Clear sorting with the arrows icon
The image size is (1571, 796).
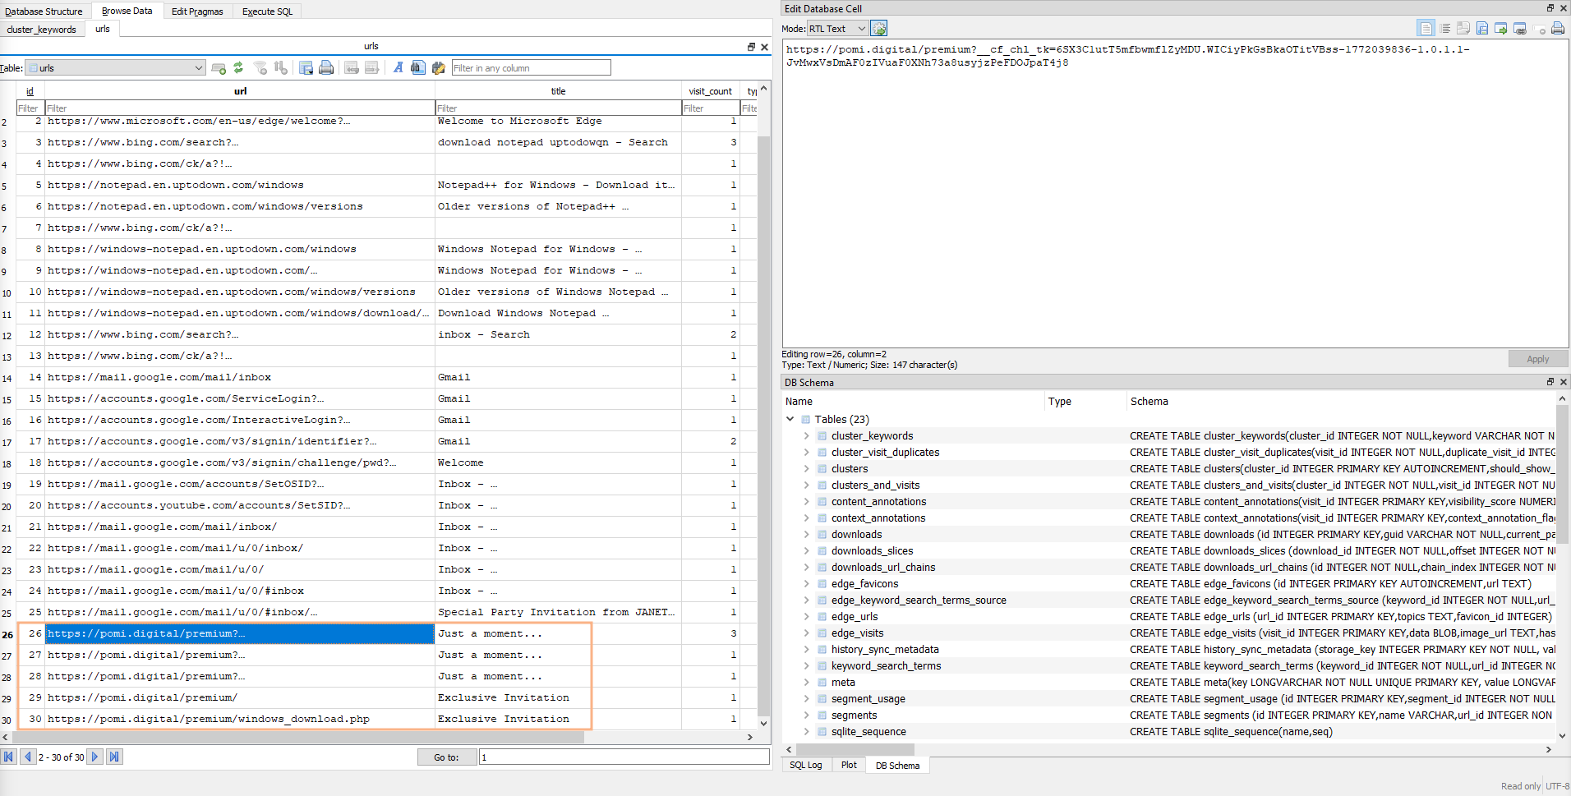click(281, 68)
